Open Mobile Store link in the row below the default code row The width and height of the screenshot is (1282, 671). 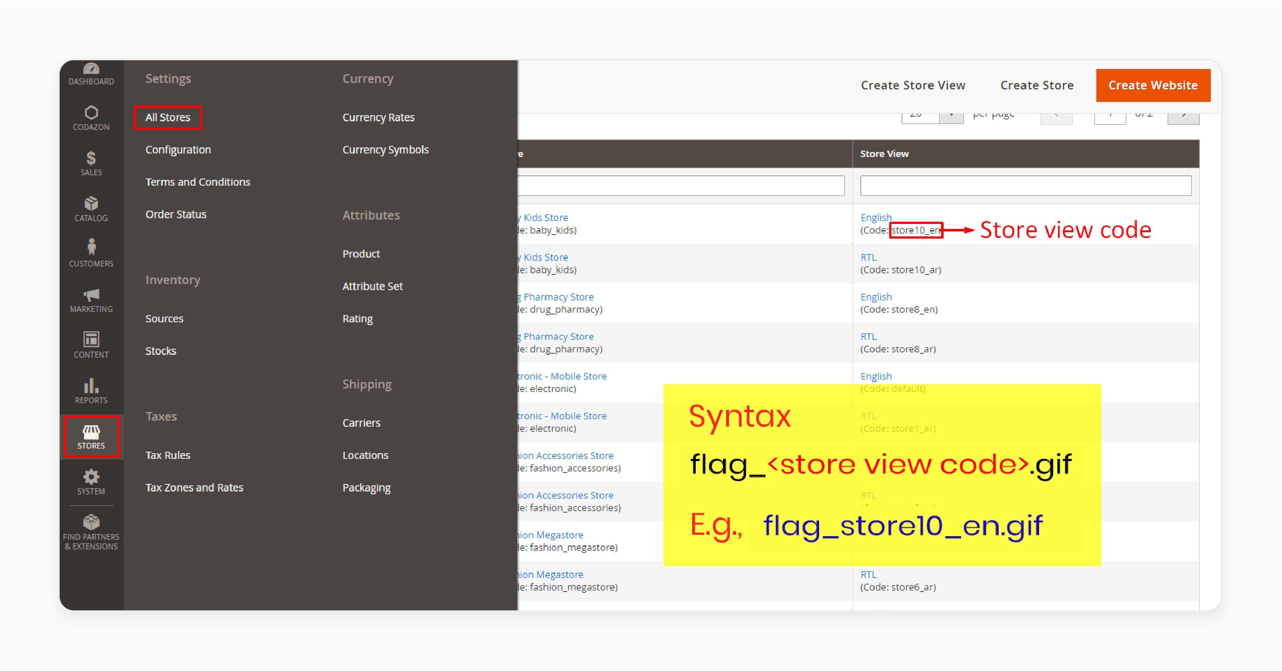point(562,416)
